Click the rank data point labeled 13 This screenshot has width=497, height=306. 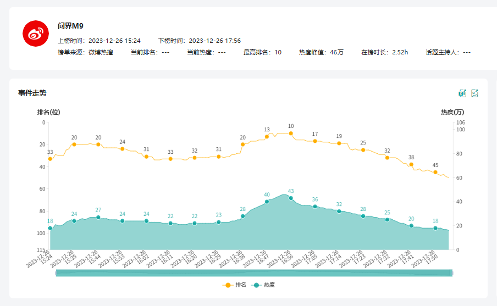(x=267, y=137)
